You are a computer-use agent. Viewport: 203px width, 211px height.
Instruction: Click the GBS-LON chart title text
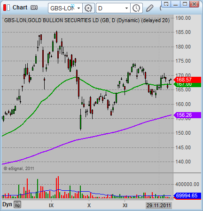coord(87,20)
